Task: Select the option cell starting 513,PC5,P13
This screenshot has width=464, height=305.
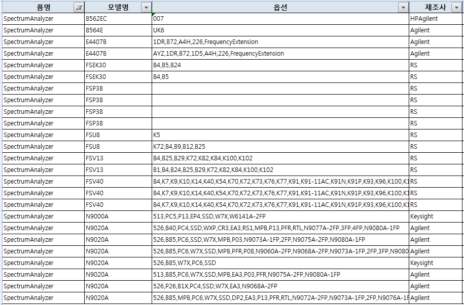Action: coord(280,216)
